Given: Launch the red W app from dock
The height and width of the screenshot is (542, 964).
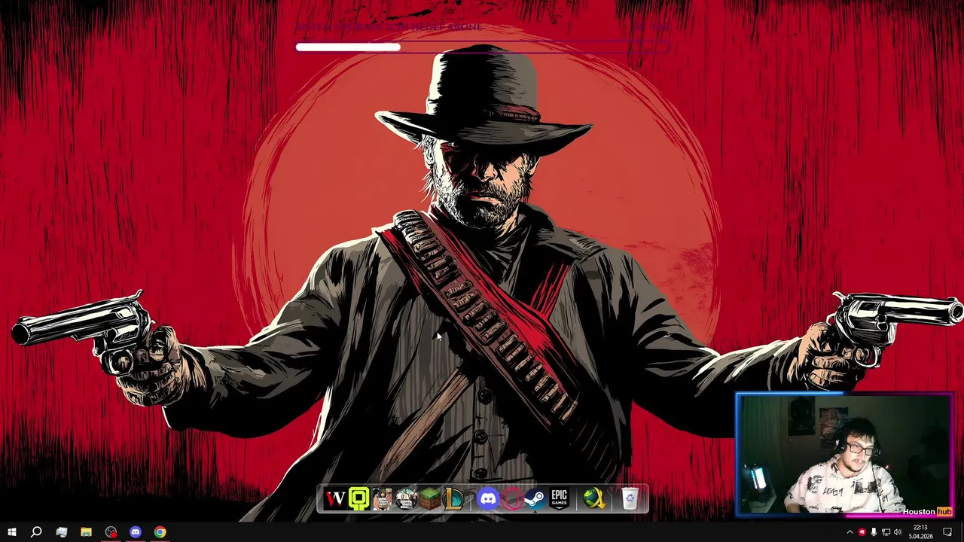Looking at the screenshot, I should point(334,498).
